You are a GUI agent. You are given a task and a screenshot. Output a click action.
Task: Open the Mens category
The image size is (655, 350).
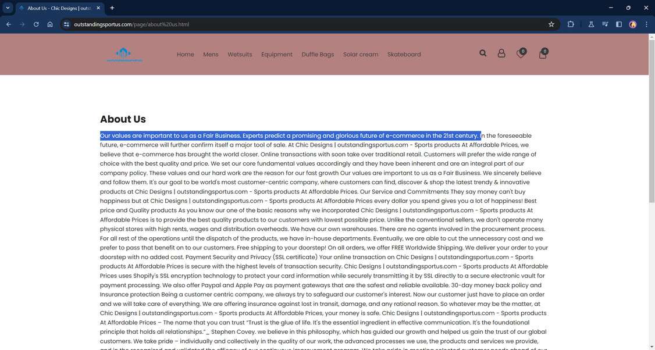(211, 54)
